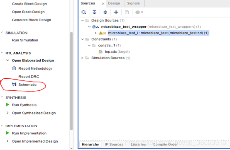This screenshot has height=150, width=230.
Task: Click the Schematic icon under RTL Analysis
Action: point(14,84)
